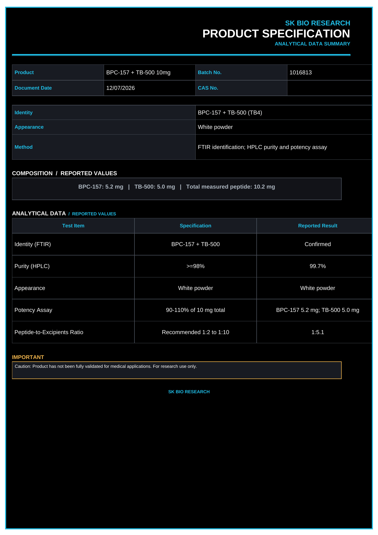
Task: Select the Potency Assay row label
Action: coord(33,310)
